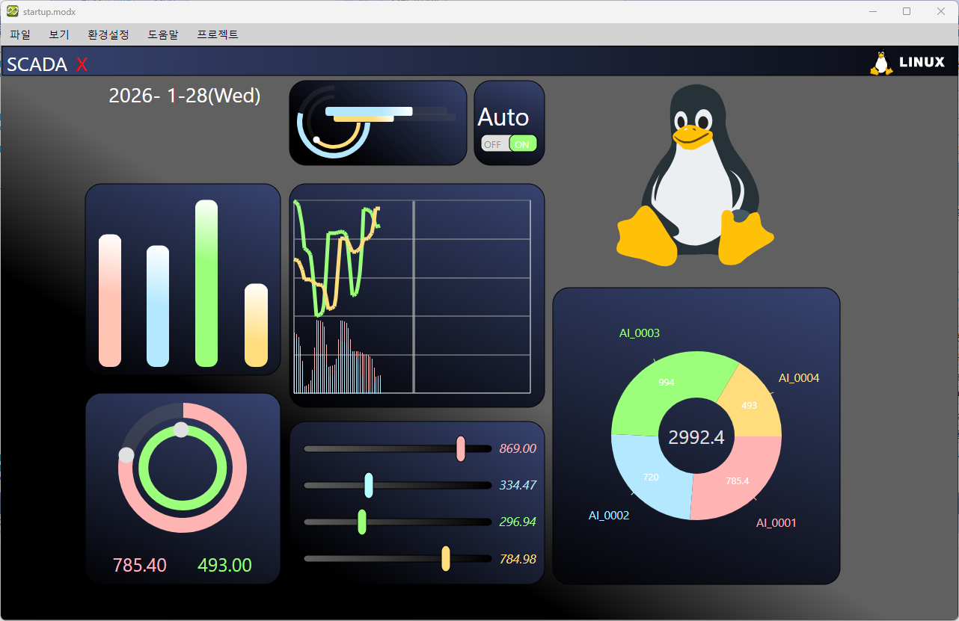This screenshot has width=959, height=621.
Task: Open the 환경설정 menu
Action: tap(108, 34)
